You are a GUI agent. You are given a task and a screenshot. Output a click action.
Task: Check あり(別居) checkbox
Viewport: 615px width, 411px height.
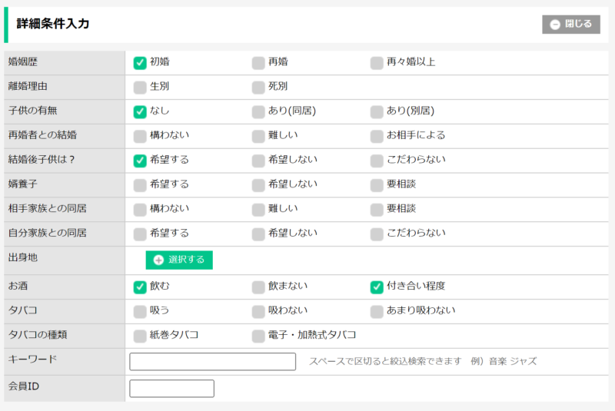click(377, 112)
